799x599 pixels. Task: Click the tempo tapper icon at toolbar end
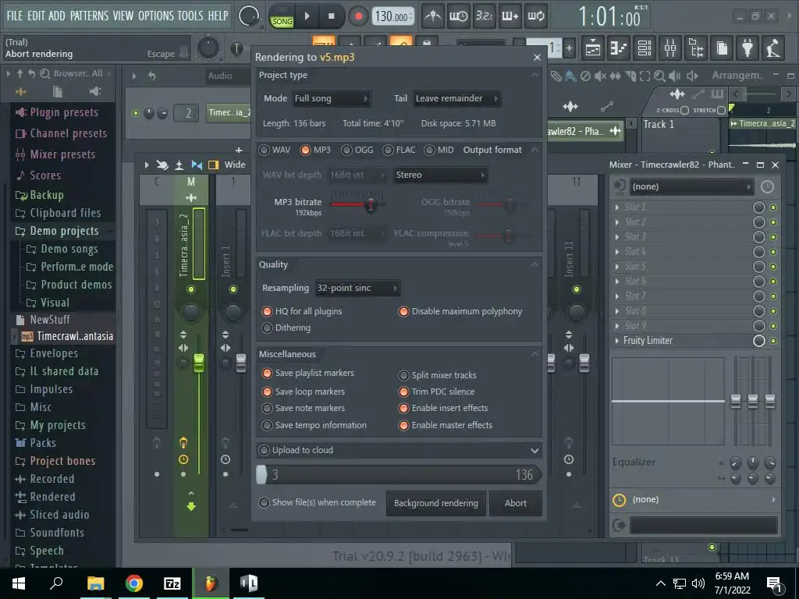tap(773, 48)
